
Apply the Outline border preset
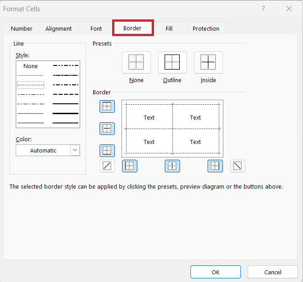pos(172,62)
